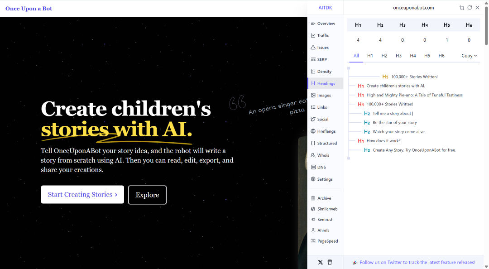The image size is (489, 269).
Task: Click the page vertical scrollbar thumb
Action: click(486, 26)
